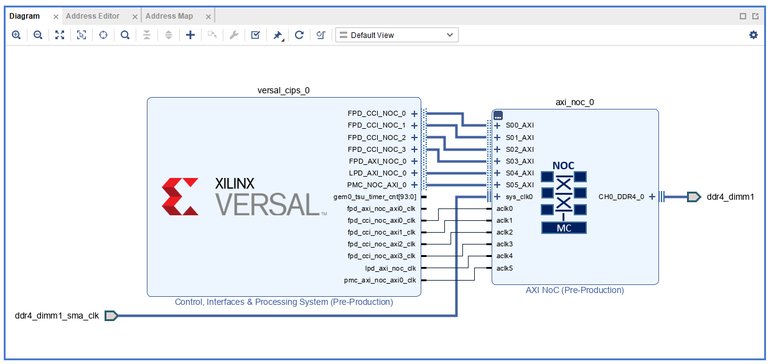Select the ddr4_dimm1 external port

tap(694, 197)
